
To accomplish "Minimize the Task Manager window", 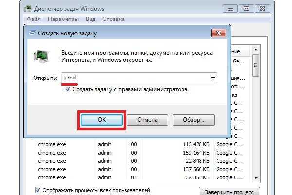I will (x=230, y=9).
